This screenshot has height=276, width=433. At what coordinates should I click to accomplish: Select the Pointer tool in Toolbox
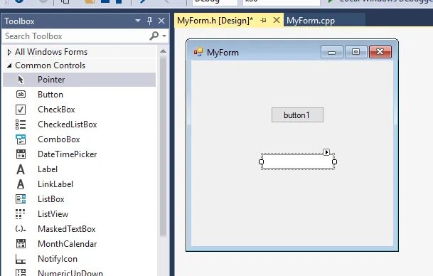coord(79,80)
